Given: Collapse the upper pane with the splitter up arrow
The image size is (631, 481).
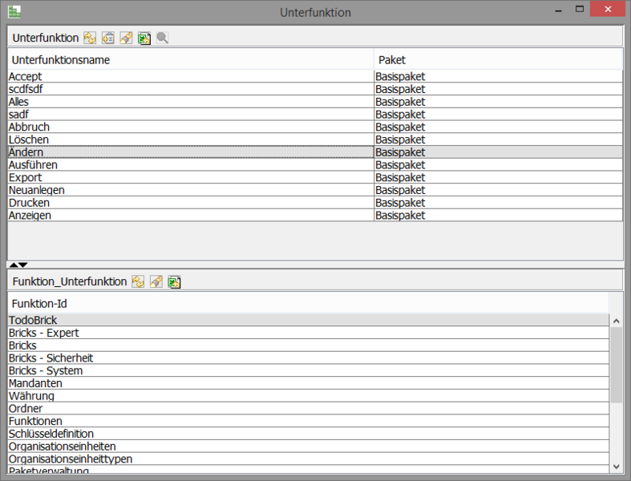Looking at the screenshot, I should coord(13,264).
